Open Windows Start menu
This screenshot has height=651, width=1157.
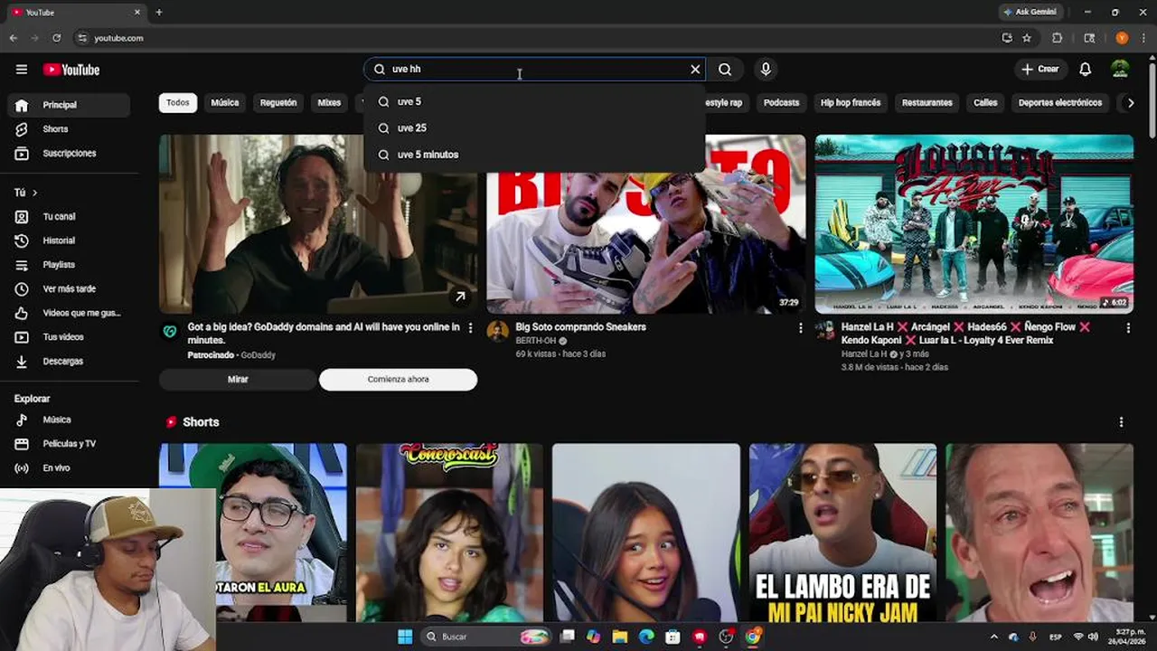pos(405,637)
